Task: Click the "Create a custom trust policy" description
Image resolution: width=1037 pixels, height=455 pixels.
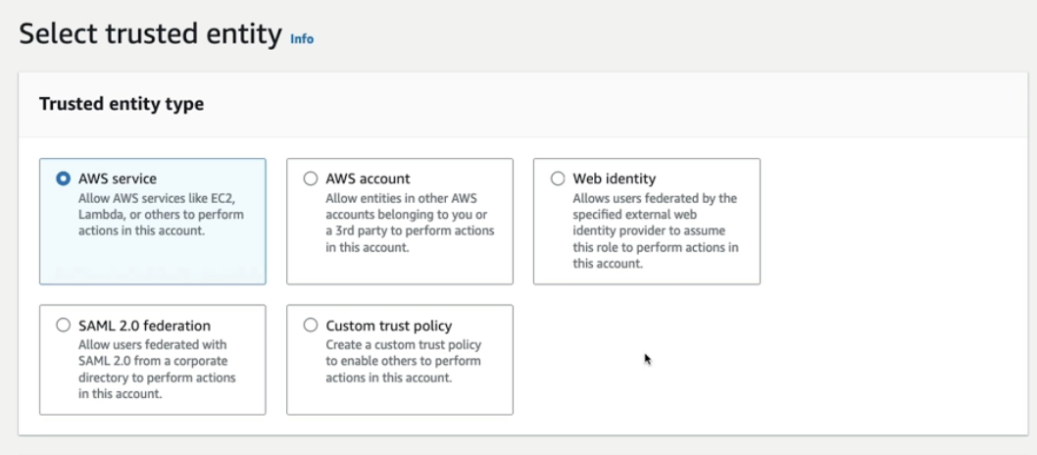Action: tap(403, 345)
